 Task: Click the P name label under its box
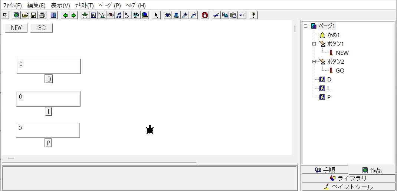48,143
